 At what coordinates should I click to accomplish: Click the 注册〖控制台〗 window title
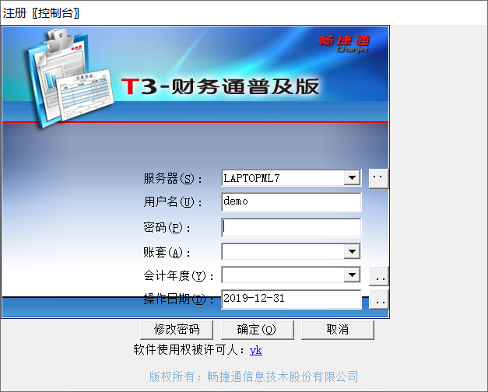(x=41, y=13)
